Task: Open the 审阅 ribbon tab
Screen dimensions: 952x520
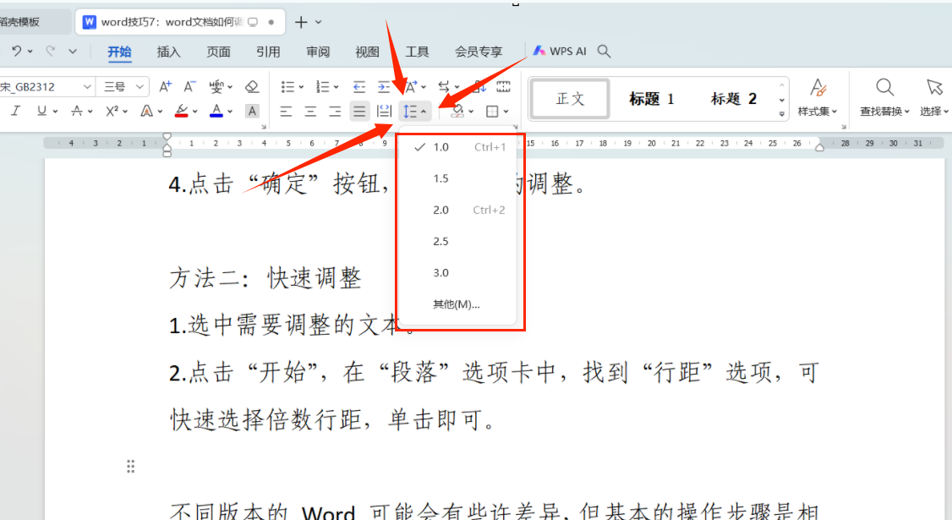Action: (318, 52)
